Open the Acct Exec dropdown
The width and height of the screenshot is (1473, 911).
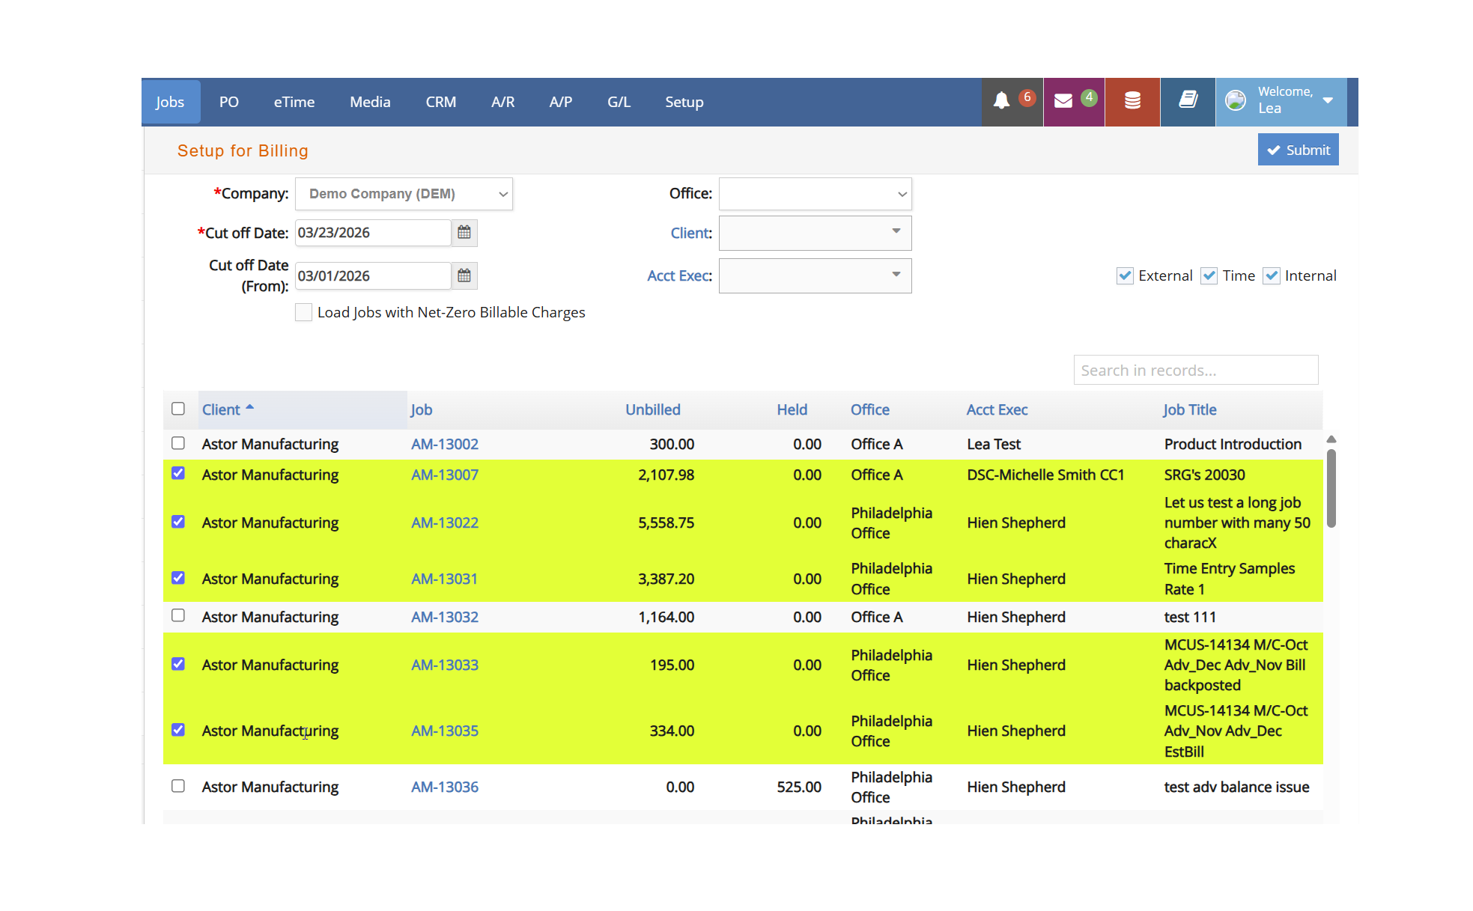click(815, 275)
